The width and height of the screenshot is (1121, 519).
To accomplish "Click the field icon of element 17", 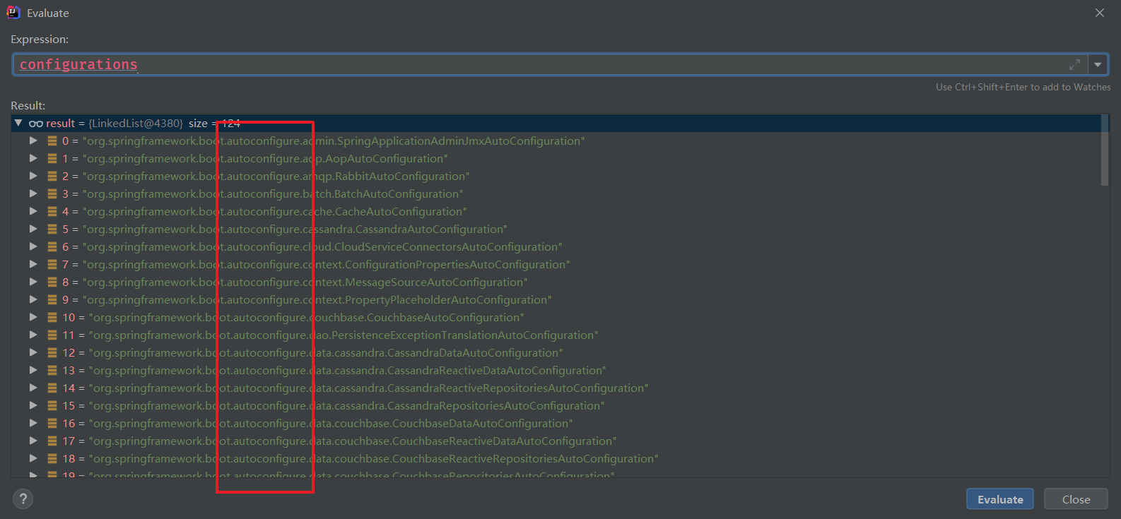I will (x=52, y=441).
